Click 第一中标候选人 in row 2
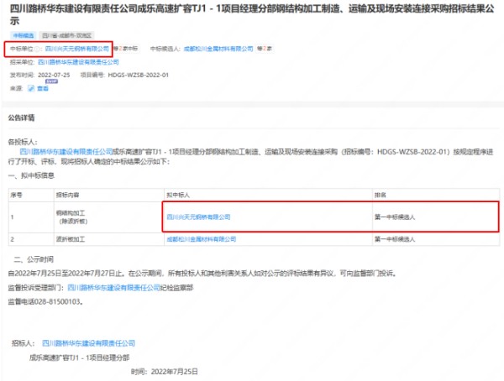This screenshot has height=381, width=504. (395, 239)
